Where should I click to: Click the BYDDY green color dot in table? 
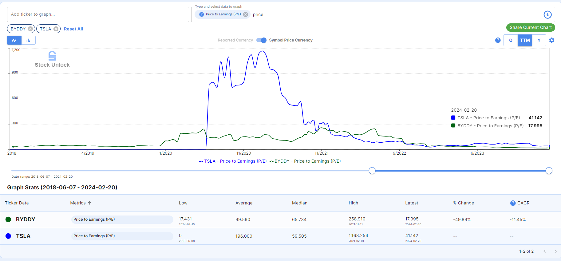(8, 219)
